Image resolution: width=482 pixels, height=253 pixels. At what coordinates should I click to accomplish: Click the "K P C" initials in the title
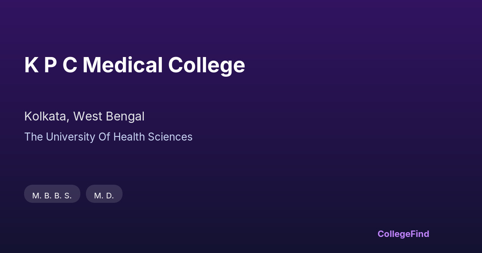click(x=51, y=65)
